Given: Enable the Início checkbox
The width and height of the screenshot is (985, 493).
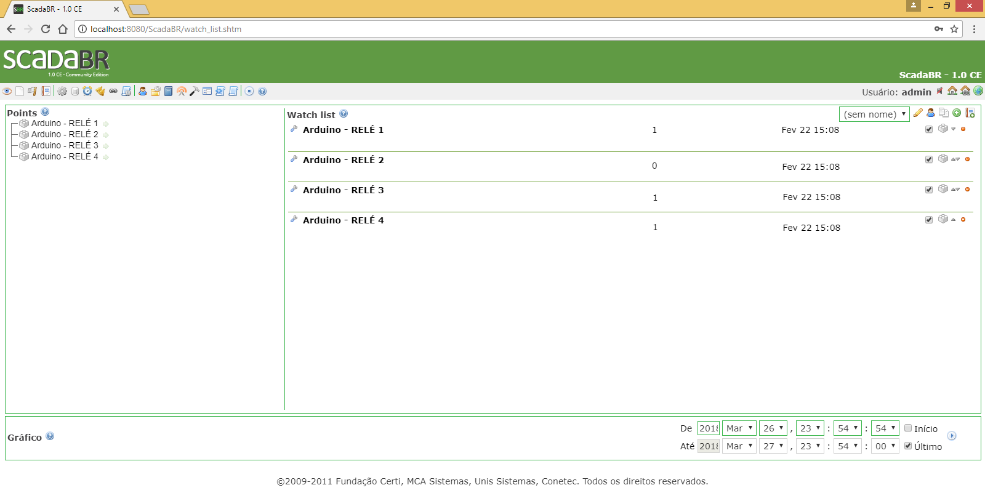Looking at the screenshot, I should coord(908,428).
